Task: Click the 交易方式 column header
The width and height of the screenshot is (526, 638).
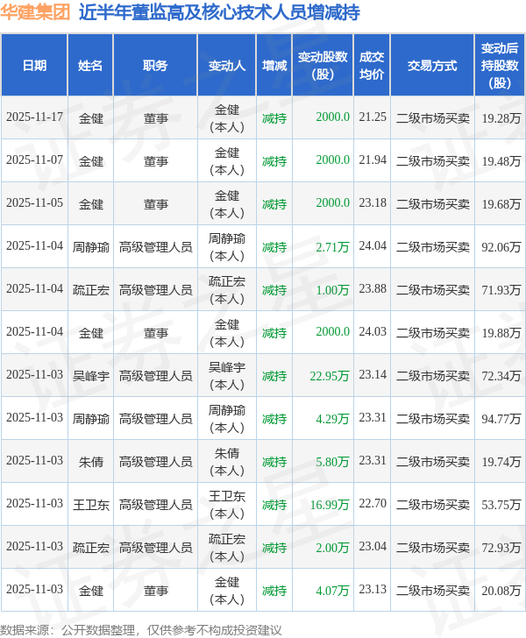Action: tap(432, 66)
